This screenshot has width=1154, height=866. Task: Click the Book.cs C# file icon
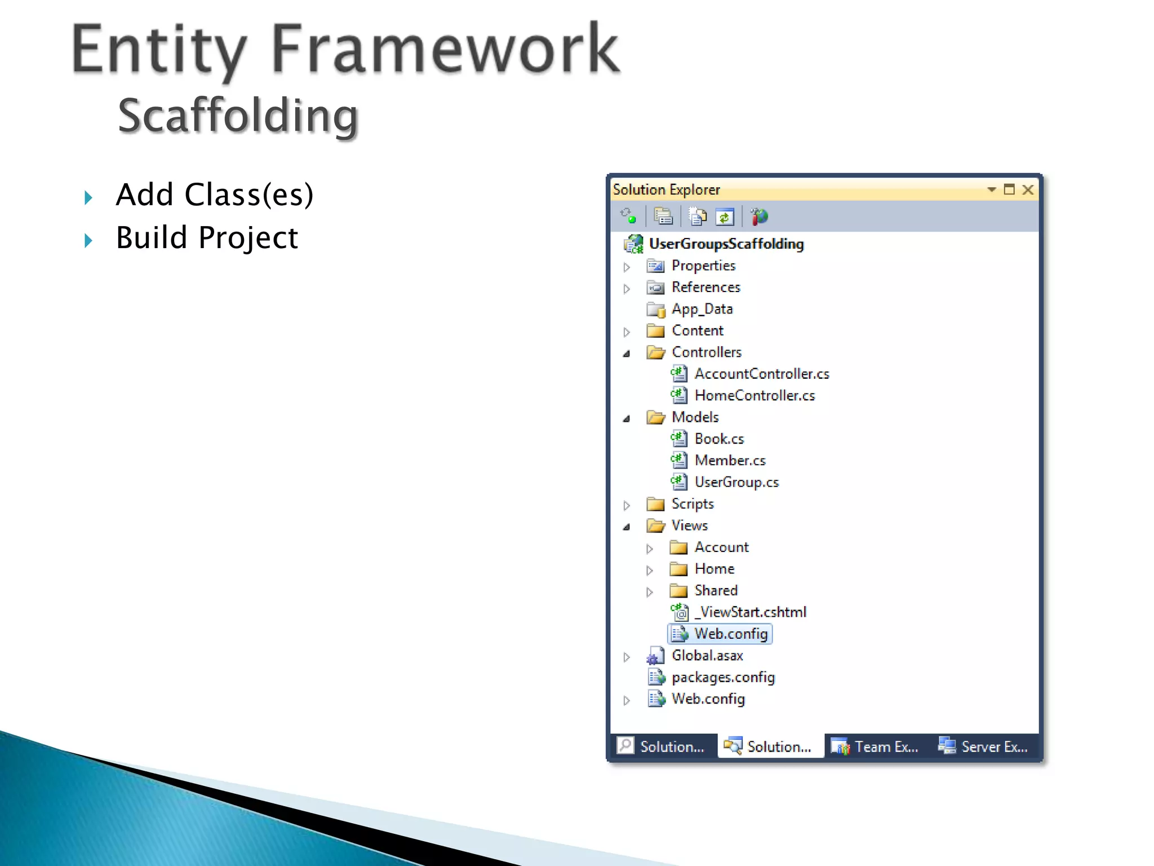pyautogui.click(x=679, y=439)
